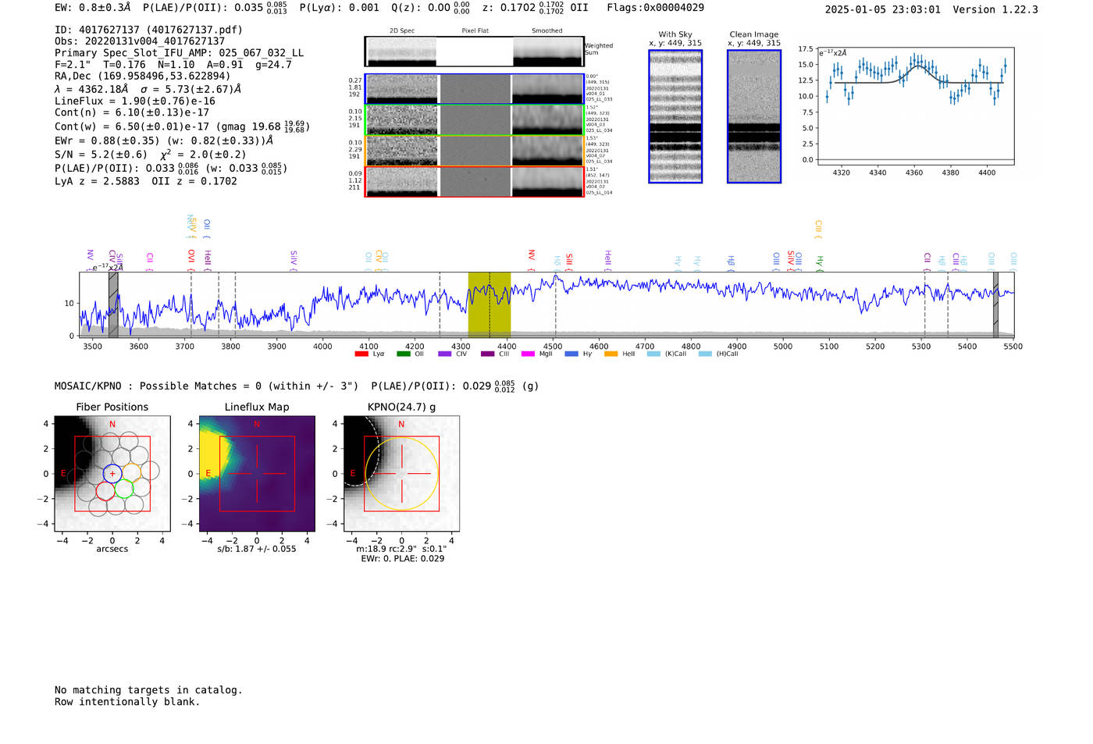Select the orange-bordered 2D spectrum row
The width and height of the screenshot is (1093, 744).
pos(475,151)
